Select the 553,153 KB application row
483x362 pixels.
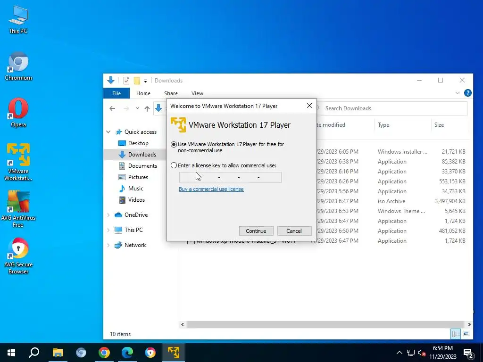click(x=391, y=181)
